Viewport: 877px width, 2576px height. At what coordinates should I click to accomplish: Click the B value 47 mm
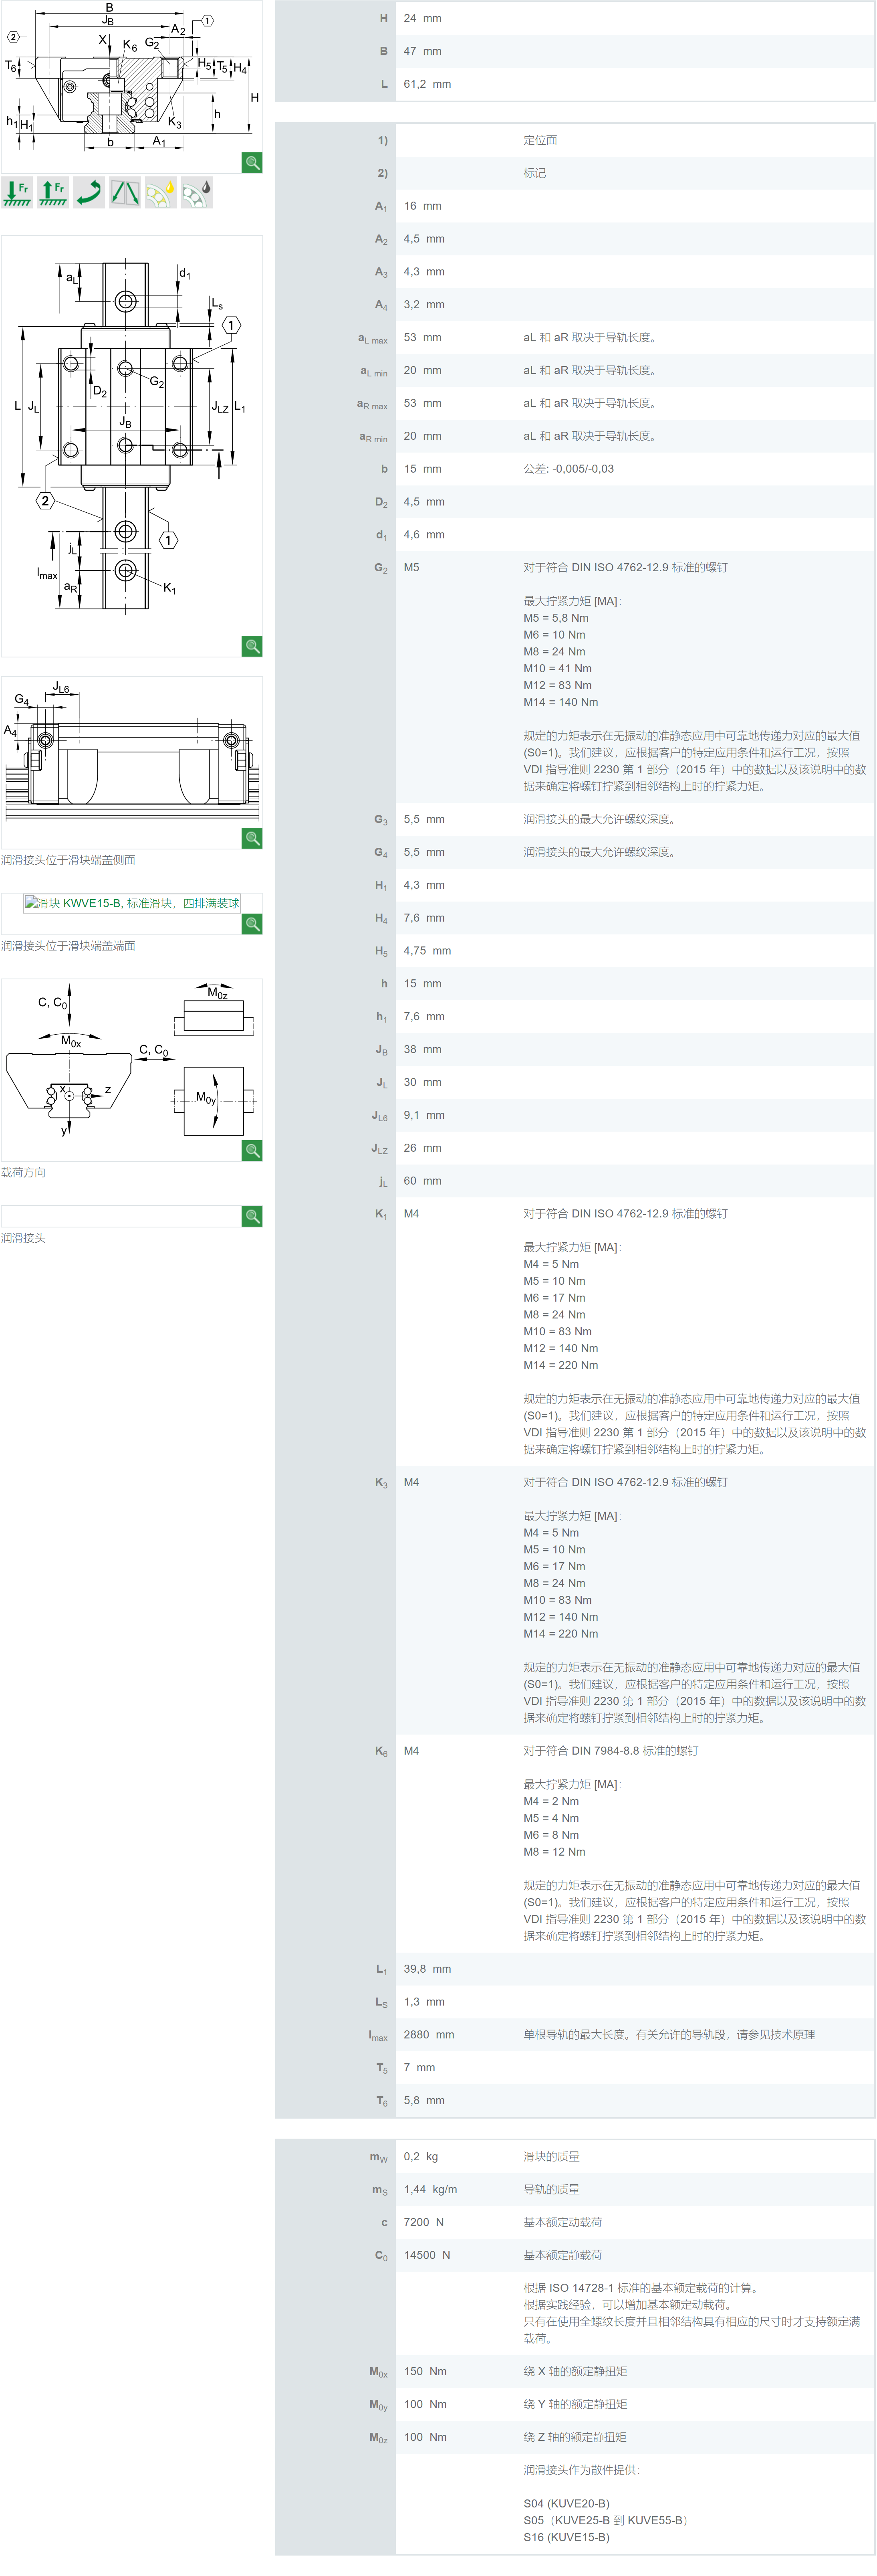pyautogui.click(x=423, y=51)
